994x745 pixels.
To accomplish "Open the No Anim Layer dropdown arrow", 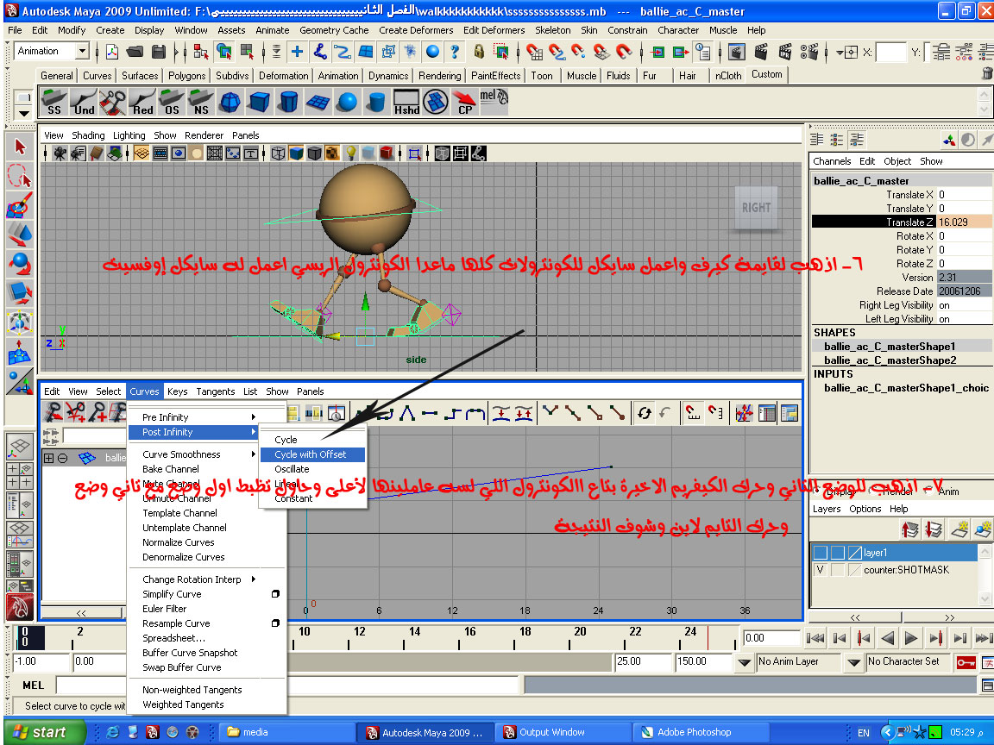I will [745, 662].
